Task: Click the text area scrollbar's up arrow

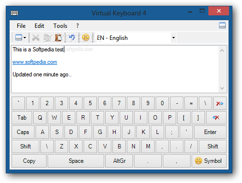Action: pos(222,50)
